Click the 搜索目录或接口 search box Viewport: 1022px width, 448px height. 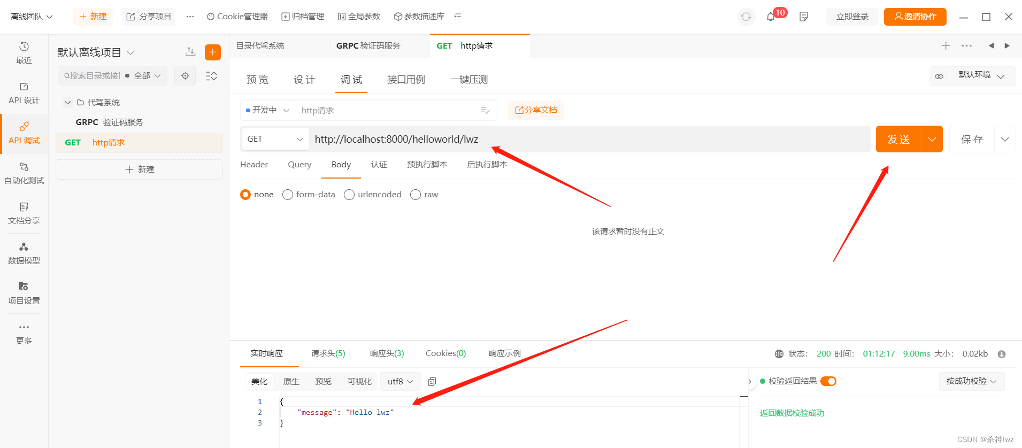[x=91, y=76]
